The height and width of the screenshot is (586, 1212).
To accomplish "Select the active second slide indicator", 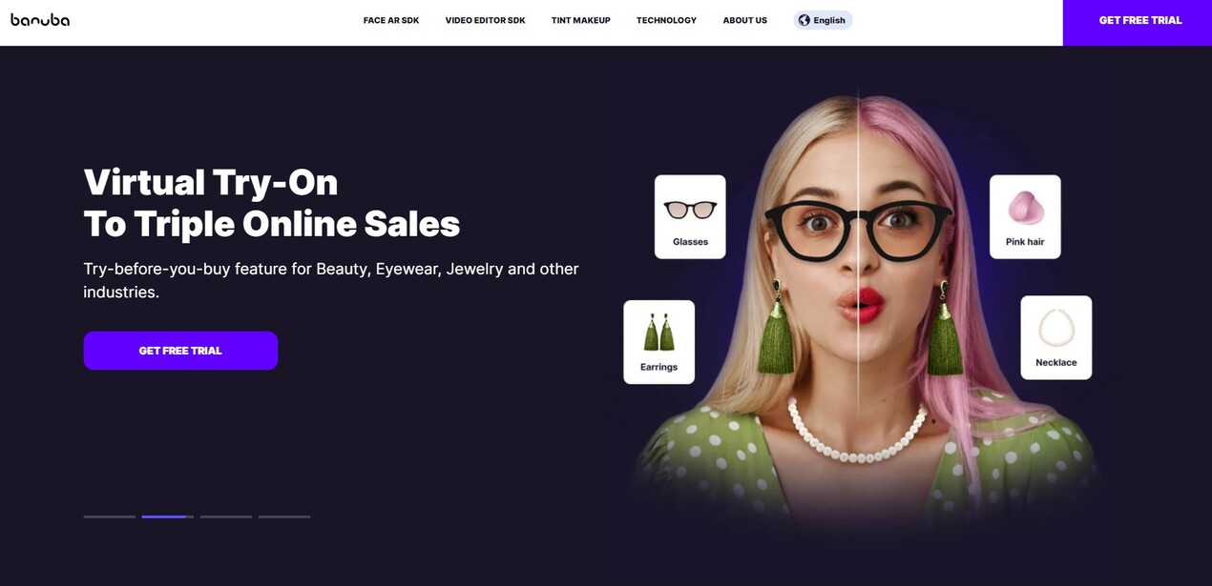I will (168, 516).
